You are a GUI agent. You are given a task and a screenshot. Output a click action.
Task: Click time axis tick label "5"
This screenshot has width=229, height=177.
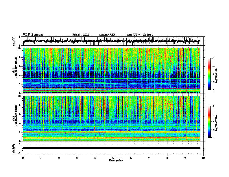pyautogui.click(x=113, y=158)
